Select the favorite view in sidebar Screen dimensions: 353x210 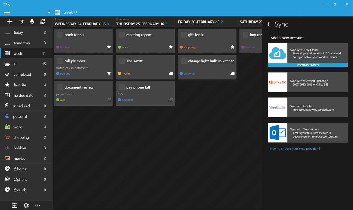point(26,85)
